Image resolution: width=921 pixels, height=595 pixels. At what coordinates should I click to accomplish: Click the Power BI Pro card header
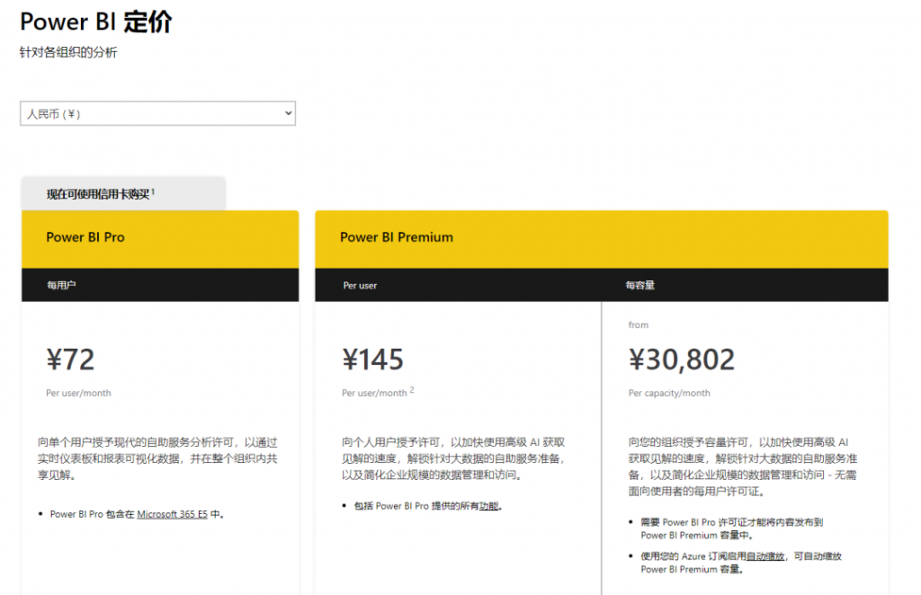[160, 239]
